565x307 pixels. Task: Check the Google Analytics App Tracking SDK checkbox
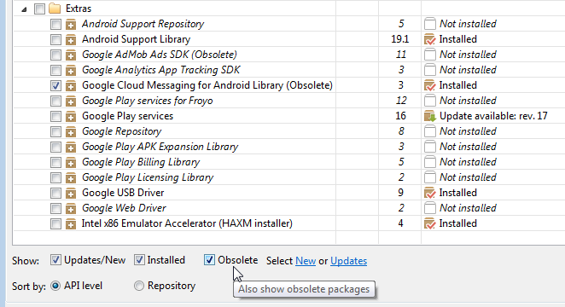pyautogui.click(x=55, y=70)
